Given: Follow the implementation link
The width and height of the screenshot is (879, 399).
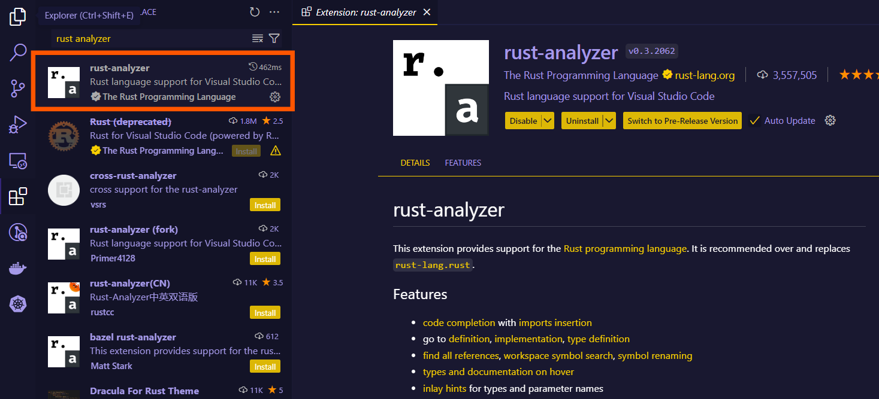Looking at the screenshot, I should (x=528, y=339).
